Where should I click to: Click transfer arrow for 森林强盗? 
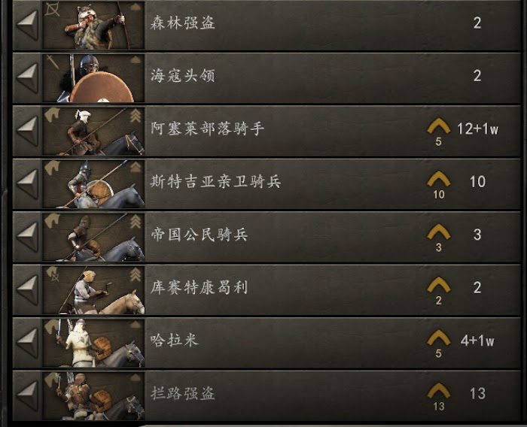point(27,25)
